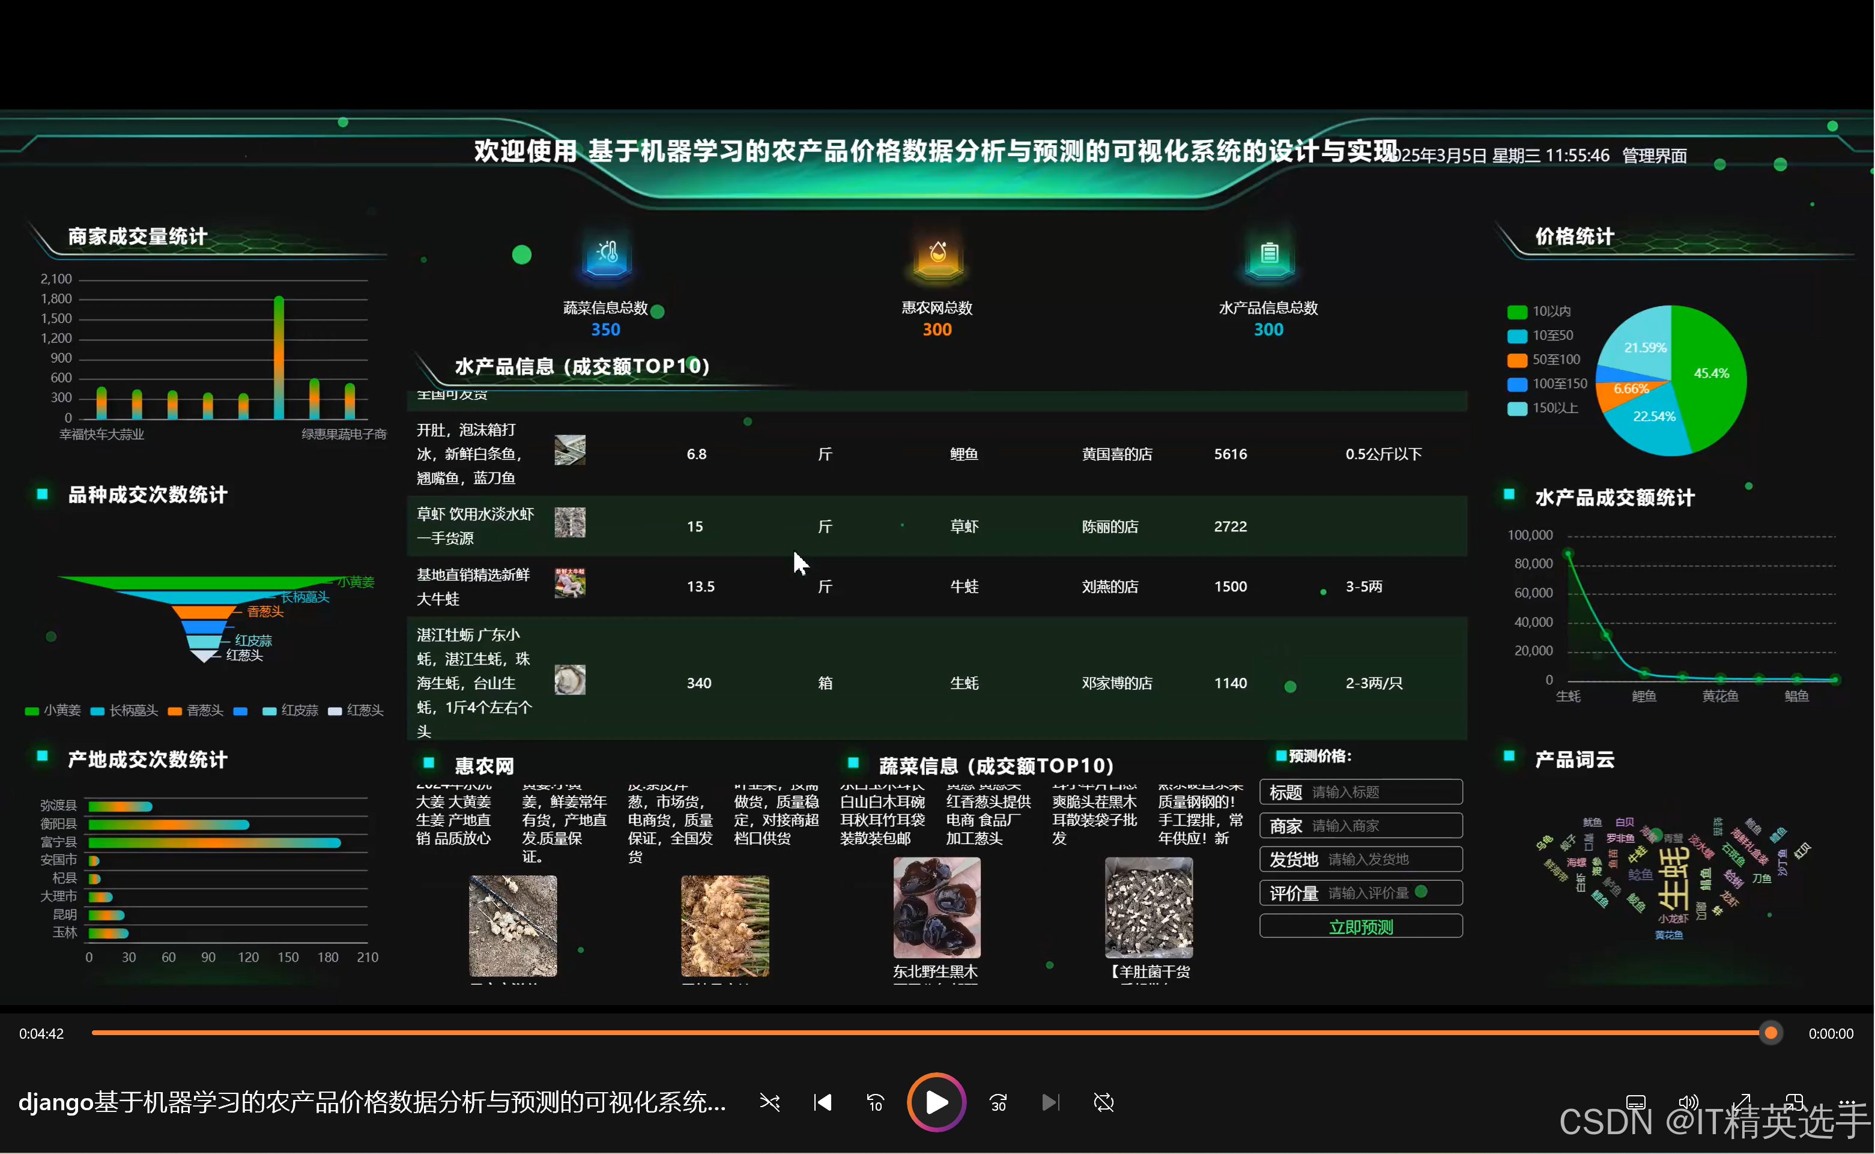Open the subtitles and captions icon
1875x1154 pixels.
1636,1102
